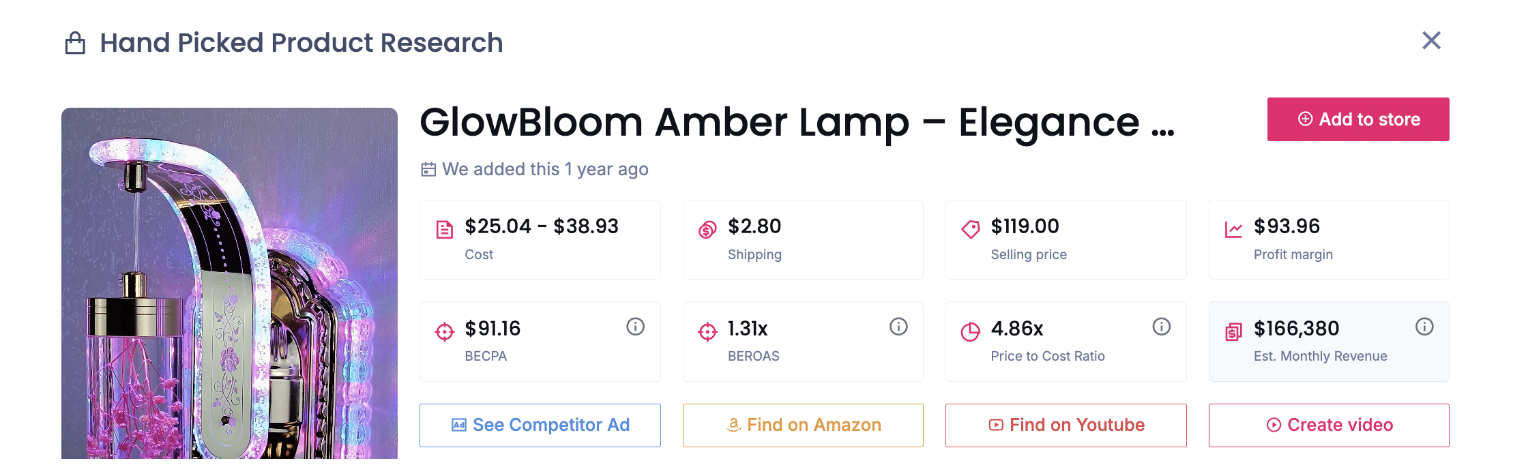The image size is (1513, 465).
Task: Open the Est. Monthly Revenue info tooltip
Action: click(1425, 327)
